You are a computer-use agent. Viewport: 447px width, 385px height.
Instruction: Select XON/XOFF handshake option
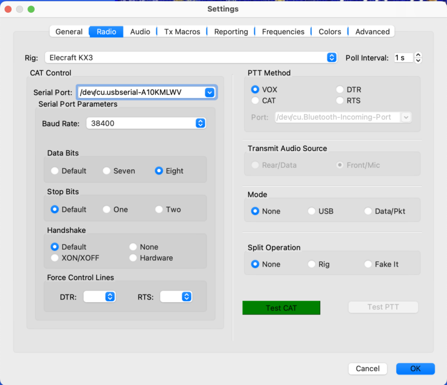point(55,258)
